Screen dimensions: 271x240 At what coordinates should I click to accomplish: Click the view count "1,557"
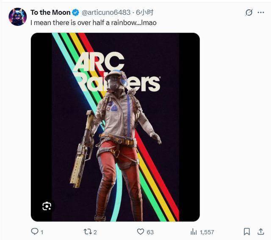tap(207, 232)
